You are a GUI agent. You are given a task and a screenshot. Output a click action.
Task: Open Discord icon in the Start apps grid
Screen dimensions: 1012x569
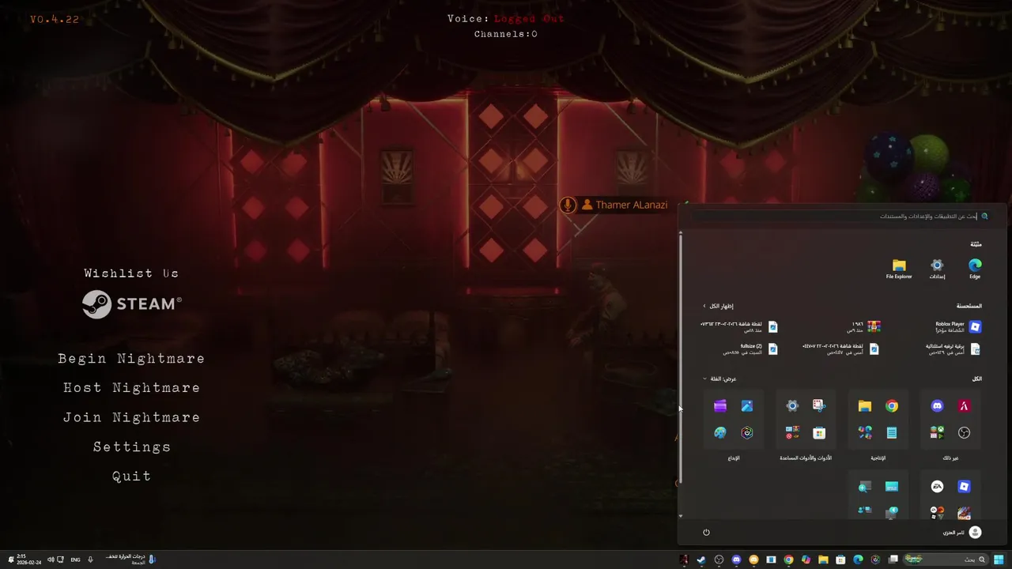tap(937, 406)
